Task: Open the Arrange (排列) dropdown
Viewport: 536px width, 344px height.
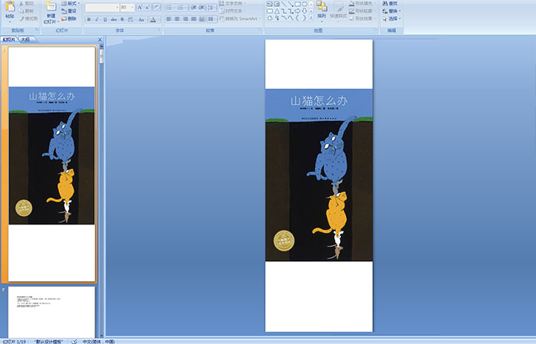Action: [322, 11]
